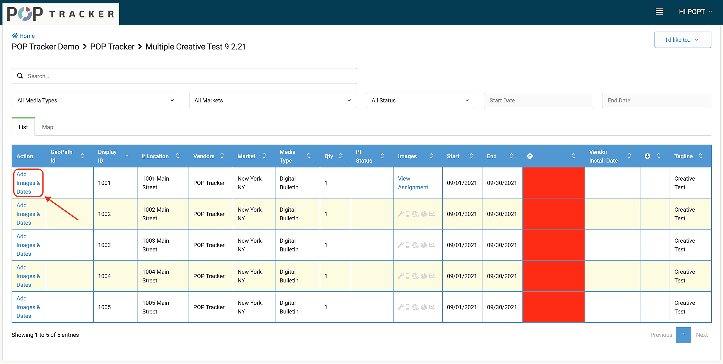Click the line chart icon in the 1003 row
723x364 pixels.
tap(432, 245)
